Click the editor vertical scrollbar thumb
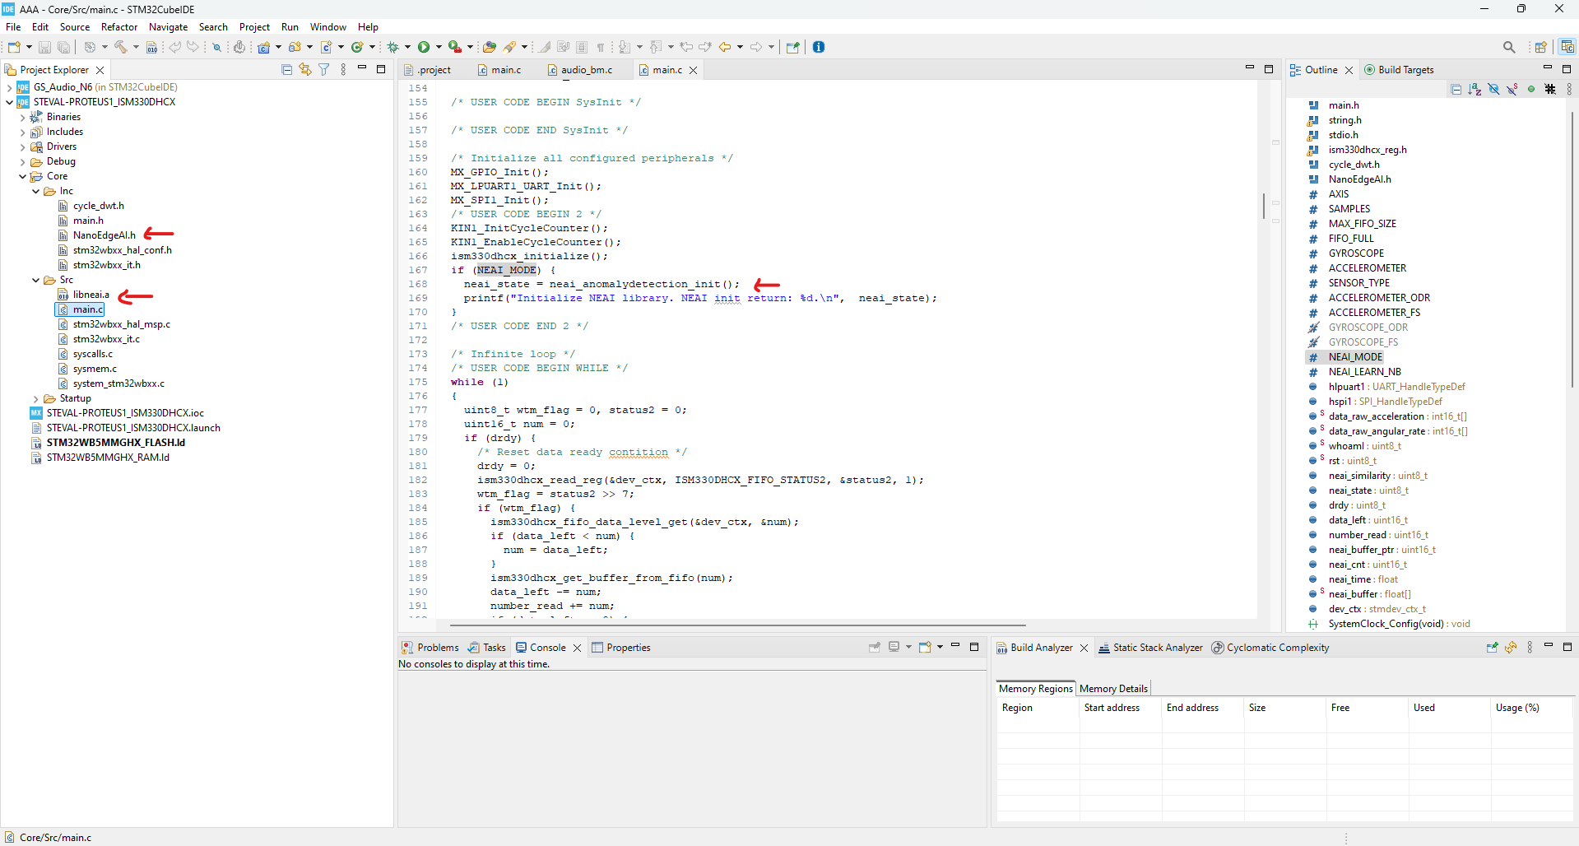 [1263, 206]
